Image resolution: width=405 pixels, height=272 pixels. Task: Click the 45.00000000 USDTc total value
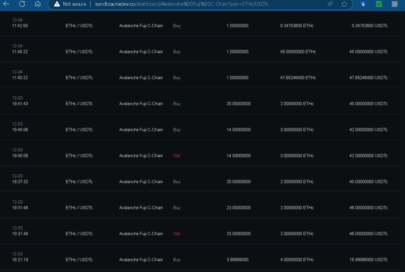coord(368,52)
